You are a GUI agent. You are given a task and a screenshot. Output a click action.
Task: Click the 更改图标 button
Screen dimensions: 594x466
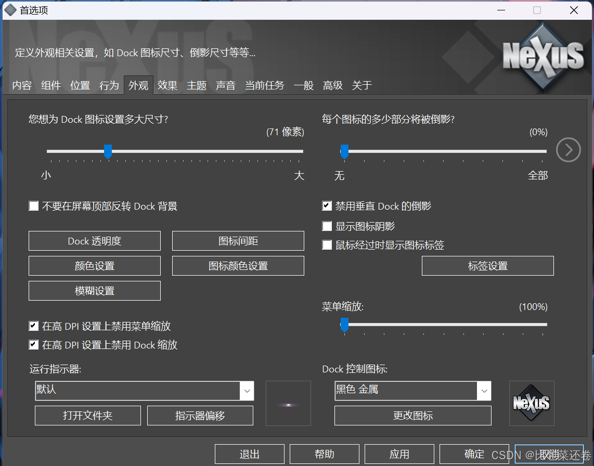click(413, 416)
